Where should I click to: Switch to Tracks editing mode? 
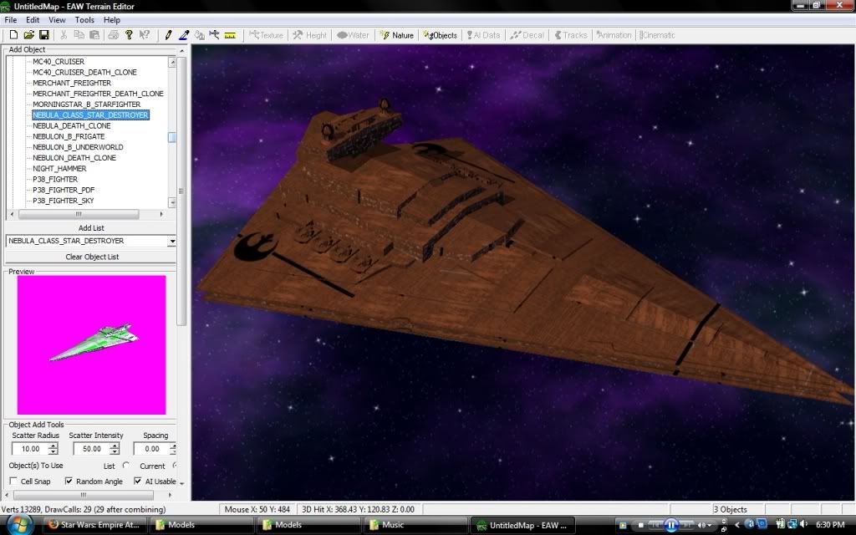click(x=571, y=35)
